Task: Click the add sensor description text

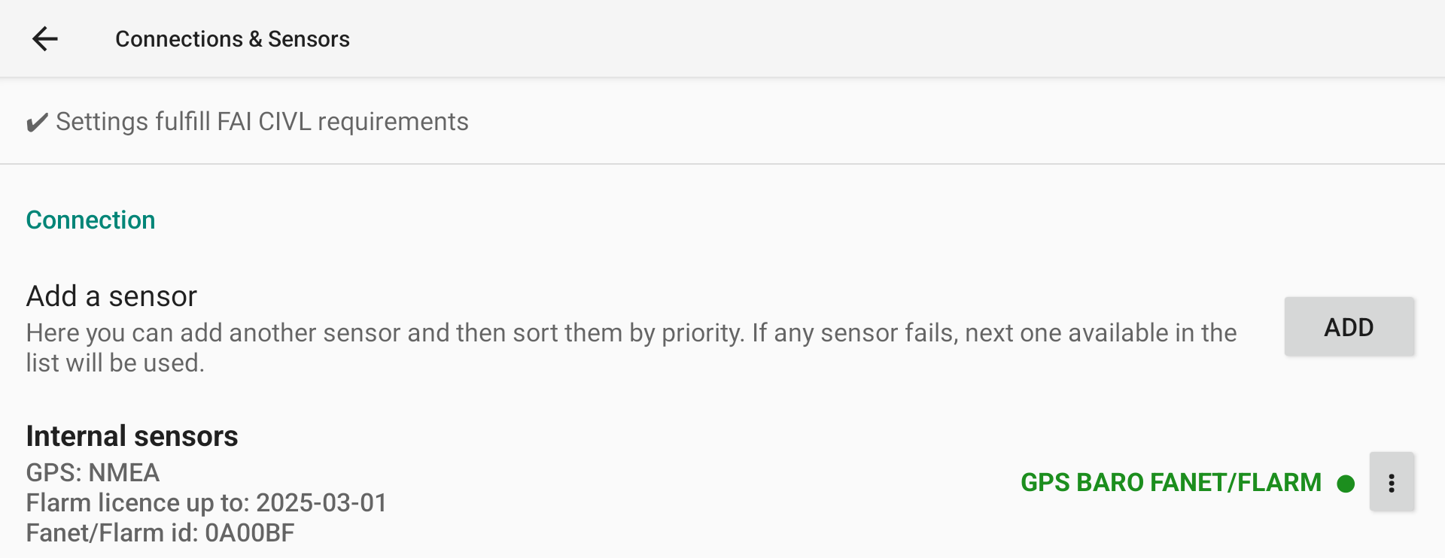Action: [x=631, y=347]
